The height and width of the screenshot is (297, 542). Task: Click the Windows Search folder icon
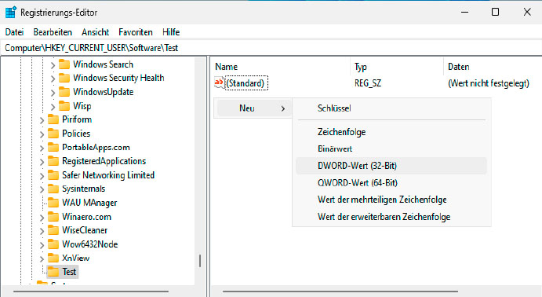click(x=64, y=64)
